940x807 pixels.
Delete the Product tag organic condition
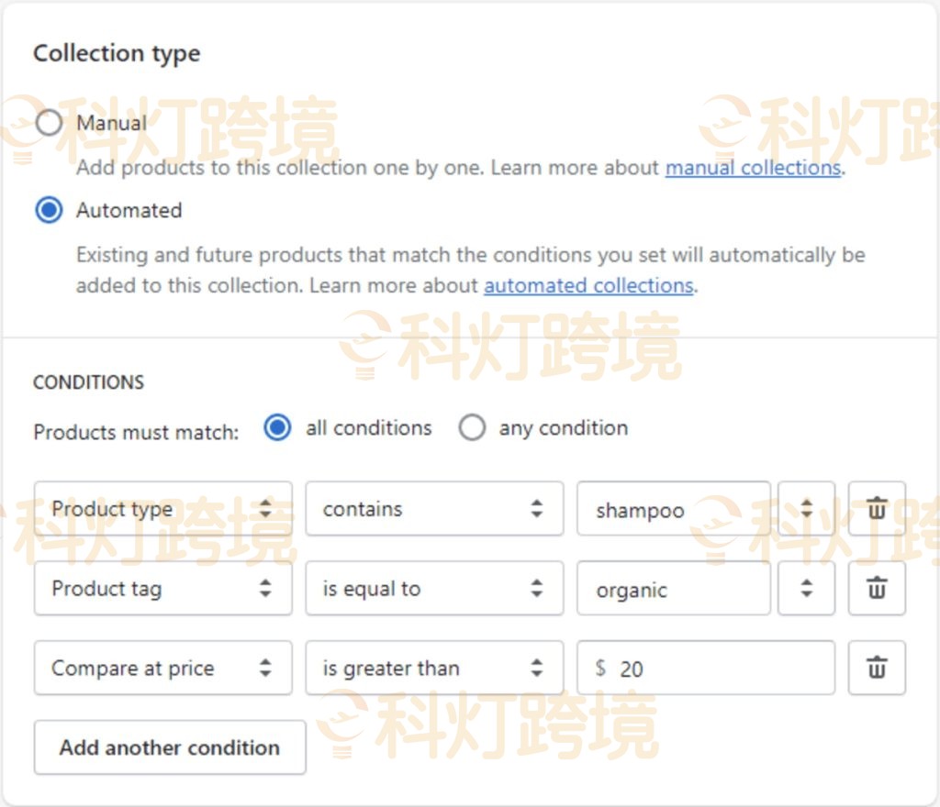point(877,588)
